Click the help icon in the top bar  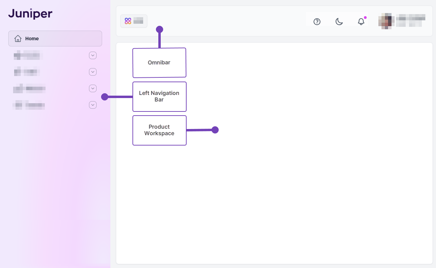317,21
